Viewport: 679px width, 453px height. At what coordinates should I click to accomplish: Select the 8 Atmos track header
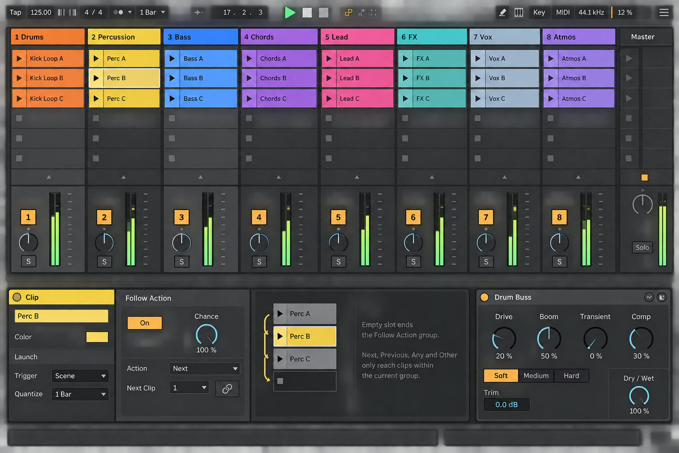click(579, 37)
